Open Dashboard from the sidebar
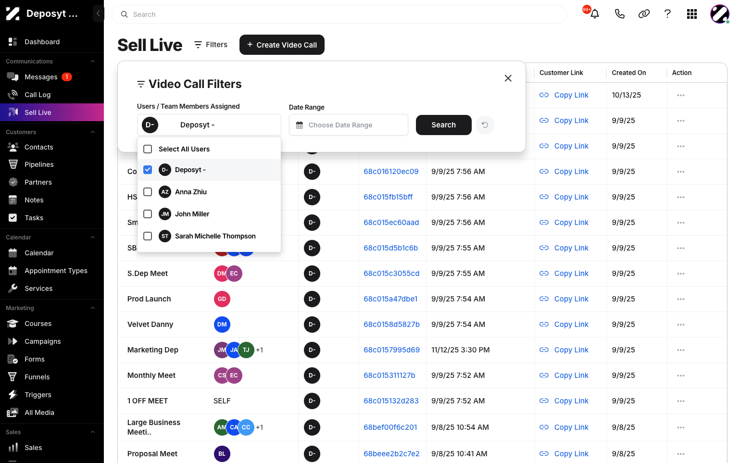Viewport: 741px width, 463px height. (52, 42)
